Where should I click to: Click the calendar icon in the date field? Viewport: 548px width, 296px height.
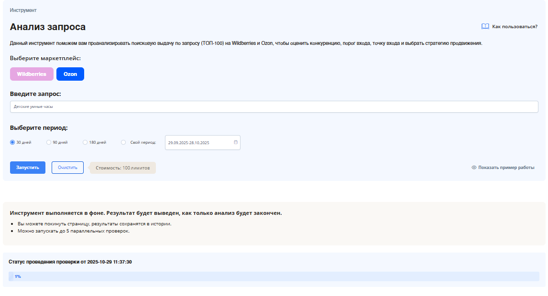[x=235, y=142]
